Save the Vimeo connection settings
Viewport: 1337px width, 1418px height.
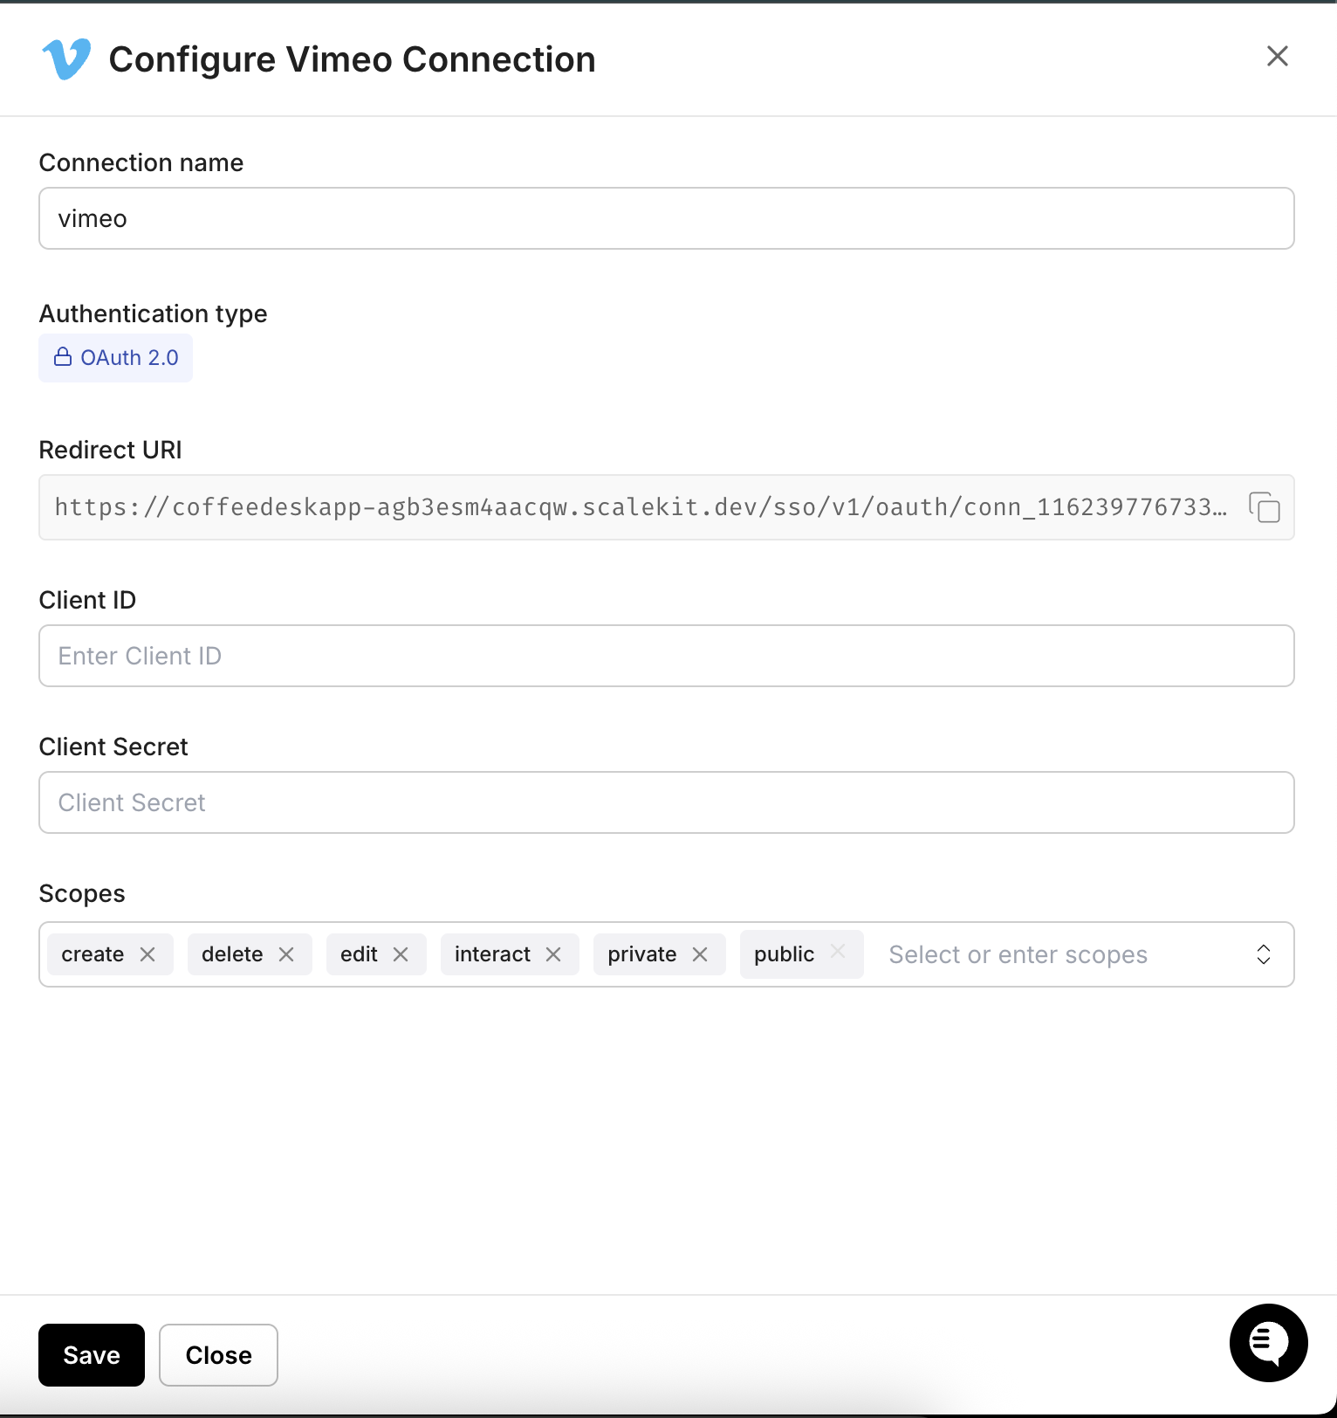point(91,1354)
